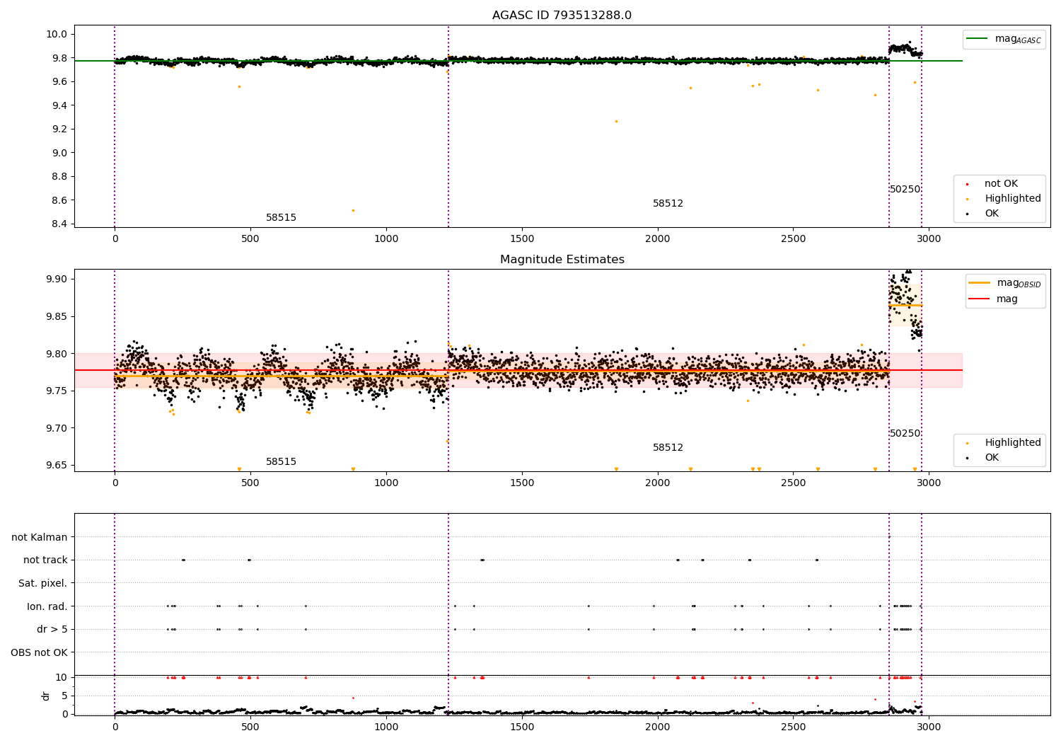The image size is (1061, 743).
Task: Click the 2500 x-axis tick in bottom plot
Action: pyautogui.click(x=793, y=726)
